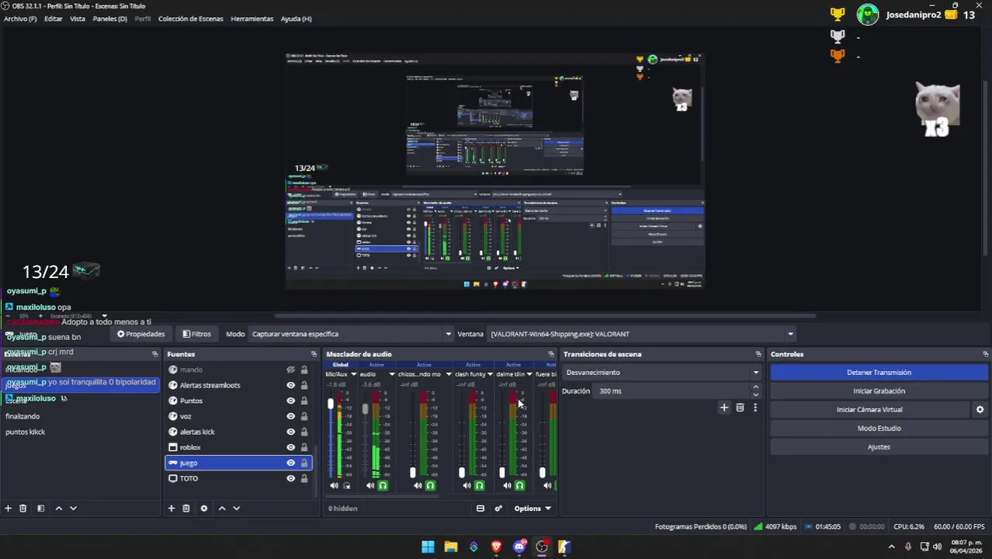Move the selected source down in Fuentes

point(237,508)
